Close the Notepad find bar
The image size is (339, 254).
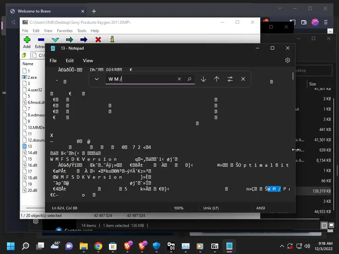pyautogui.click(x=243, y=79)
